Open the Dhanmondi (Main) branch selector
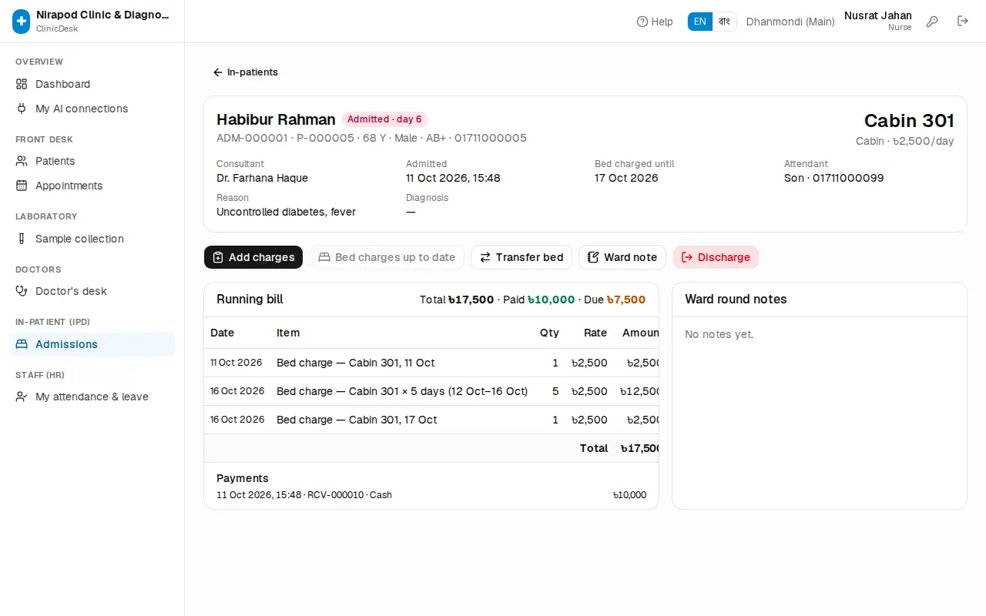 pyautogui.click(x=790, y=22)
